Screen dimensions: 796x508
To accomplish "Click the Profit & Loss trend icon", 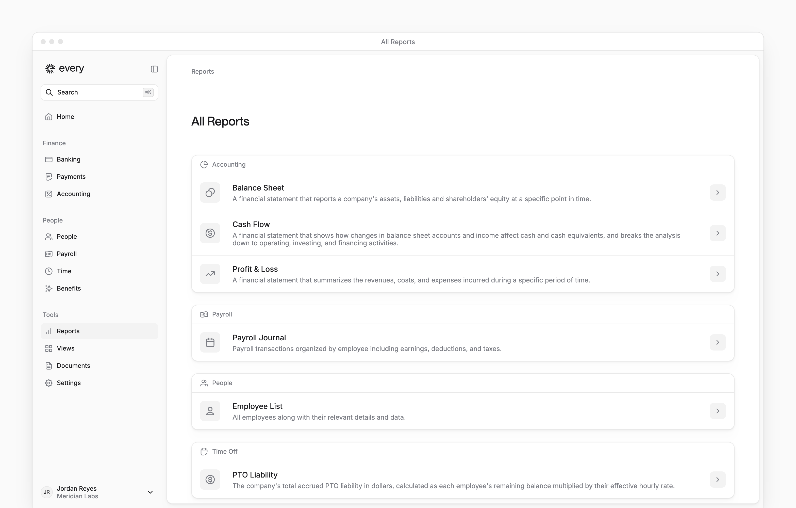I will pyautogui.click(x=210, y=274).
